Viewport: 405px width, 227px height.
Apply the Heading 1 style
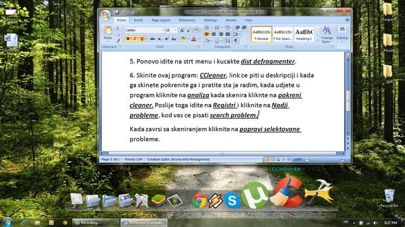click(304, 34)
